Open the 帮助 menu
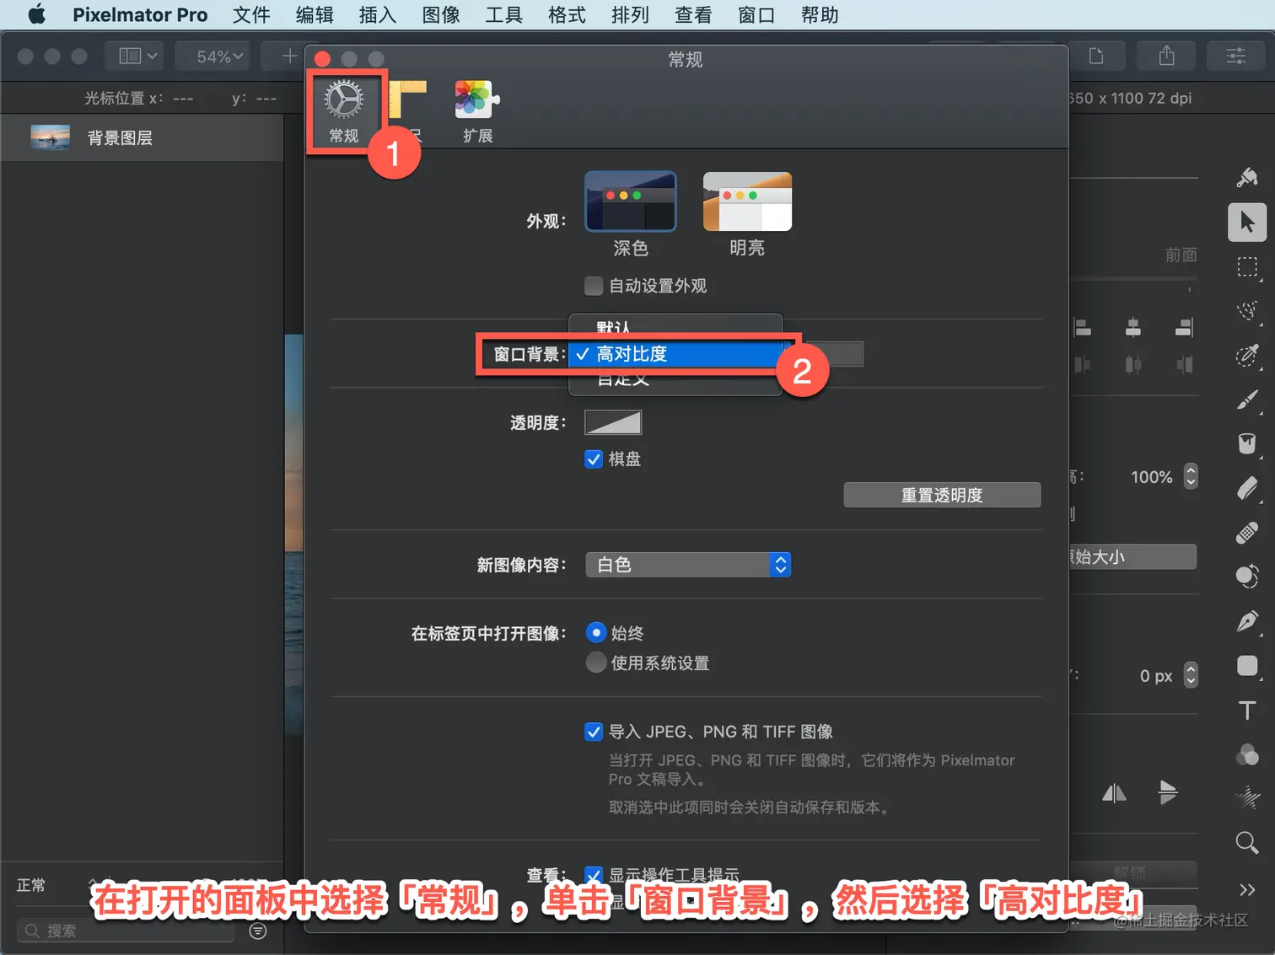This screenshot has height=955, width=1275. click(x=820, y=15)
